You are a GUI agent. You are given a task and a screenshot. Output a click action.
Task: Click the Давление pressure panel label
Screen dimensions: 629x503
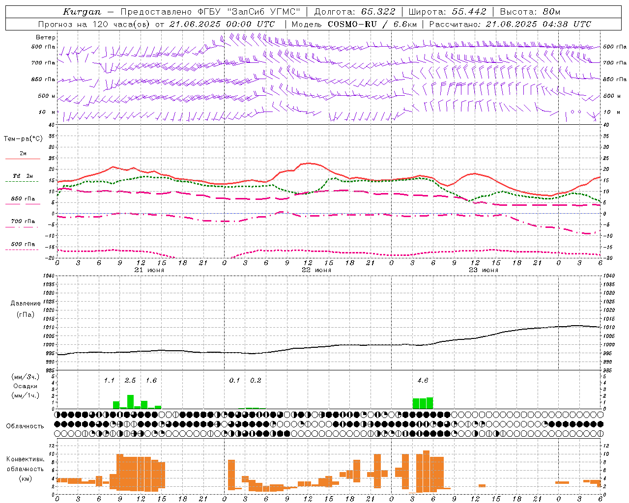click(x=26, y=304)
